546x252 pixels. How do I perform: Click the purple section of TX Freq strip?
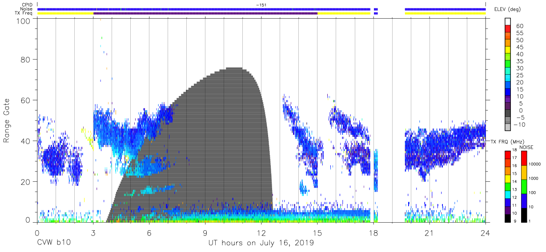[205, 13]
